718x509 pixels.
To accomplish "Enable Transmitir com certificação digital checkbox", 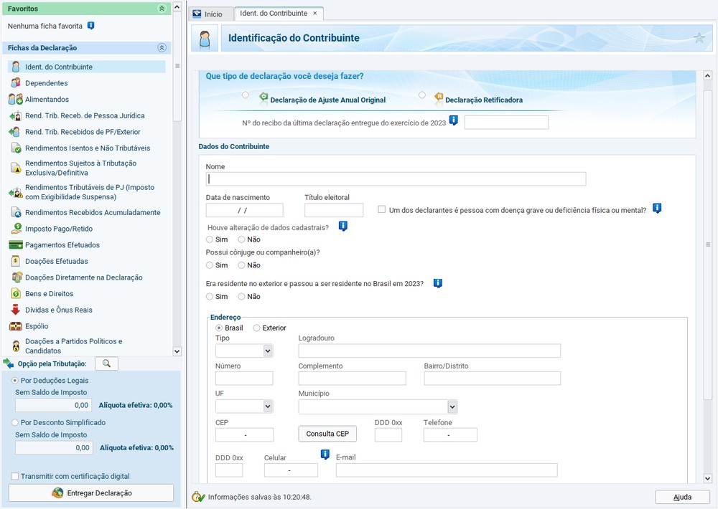I will (x=15, y=476).
